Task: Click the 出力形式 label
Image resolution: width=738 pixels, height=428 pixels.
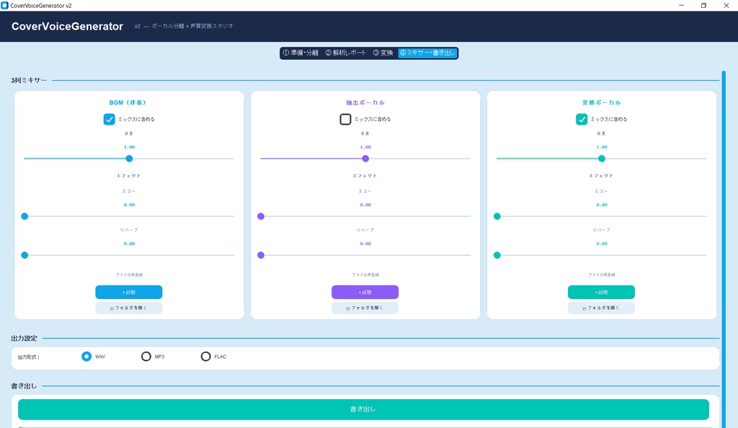Action: 29,357
